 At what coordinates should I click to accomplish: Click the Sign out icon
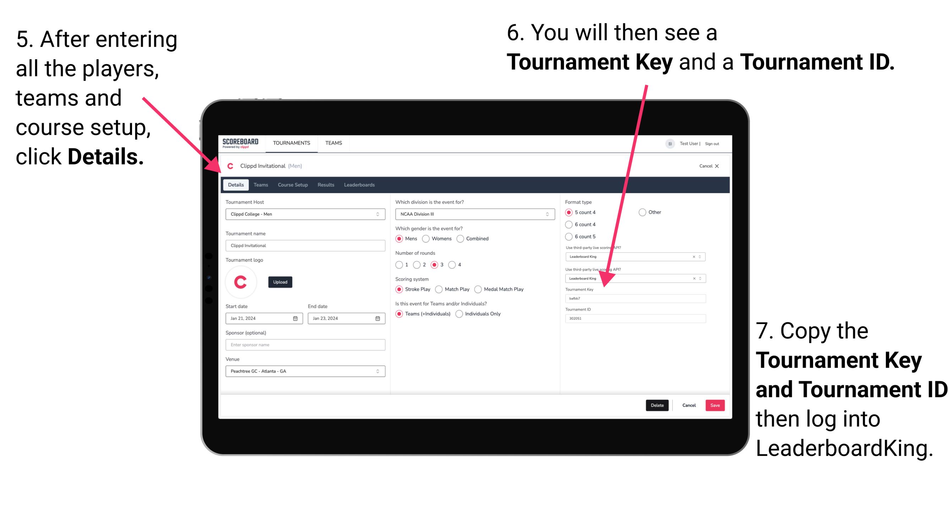tap(716, 144)
